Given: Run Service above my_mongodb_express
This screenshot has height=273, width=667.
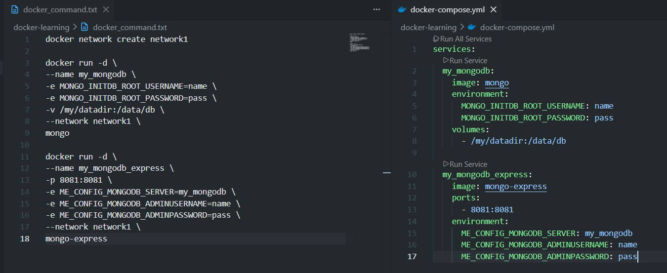Looking at the screenshot, I should click(x=468, y=164).
